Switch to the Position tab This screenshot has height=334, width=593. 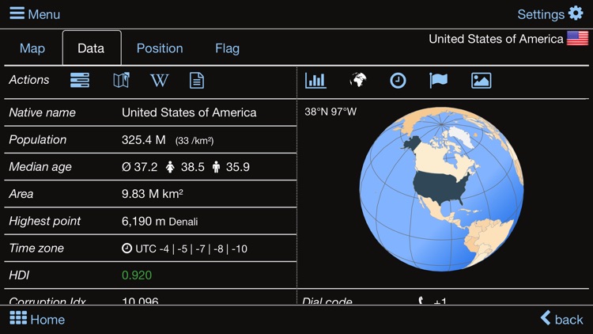(x=160, y=48)
